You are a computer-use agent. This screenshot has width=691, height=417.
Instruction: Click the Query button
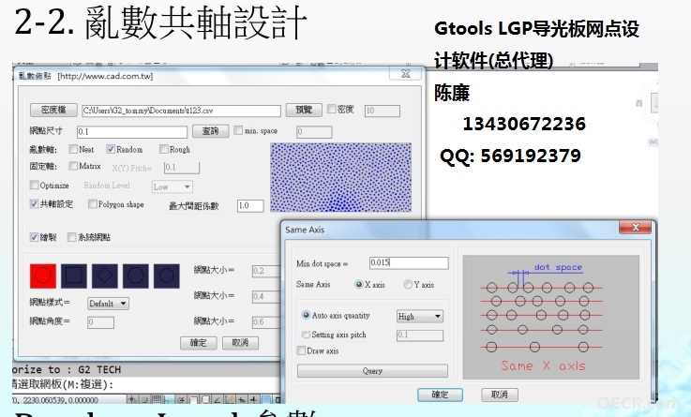click(372, 371)
